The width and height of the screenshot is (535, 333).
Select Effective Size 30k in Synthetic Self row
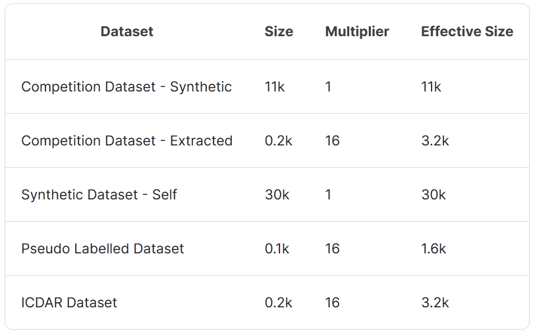click(x=434, y=195)
